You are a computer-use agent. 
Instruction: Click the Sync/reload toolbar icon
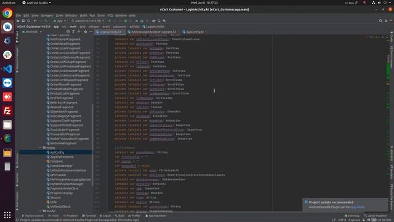point(28,21)
